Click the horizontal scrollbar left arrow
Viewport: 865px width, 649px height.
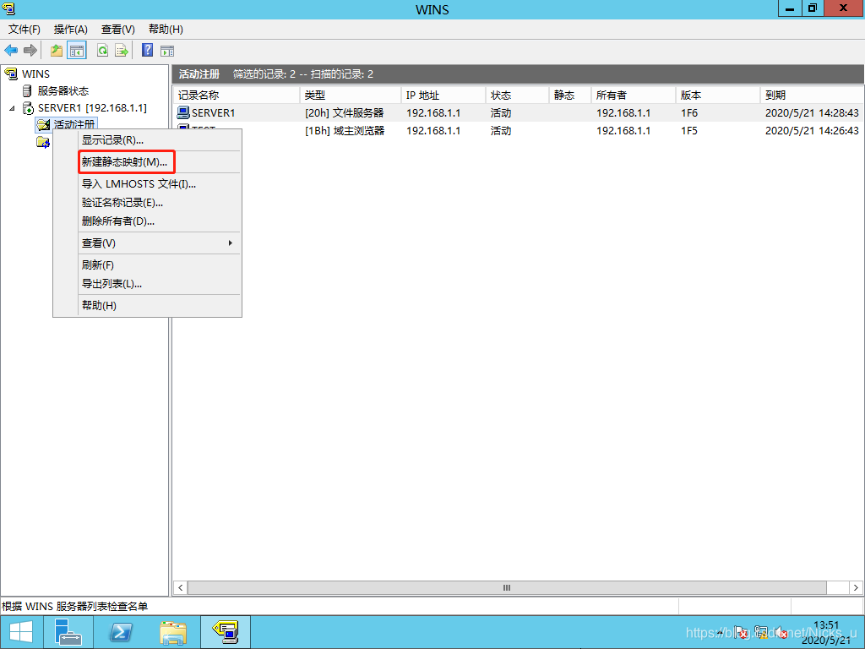point(181,588)
